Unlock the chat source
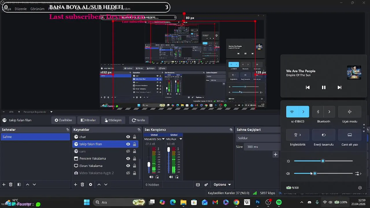Viewport: 370px width, 208px height. (x=134, y=137)
